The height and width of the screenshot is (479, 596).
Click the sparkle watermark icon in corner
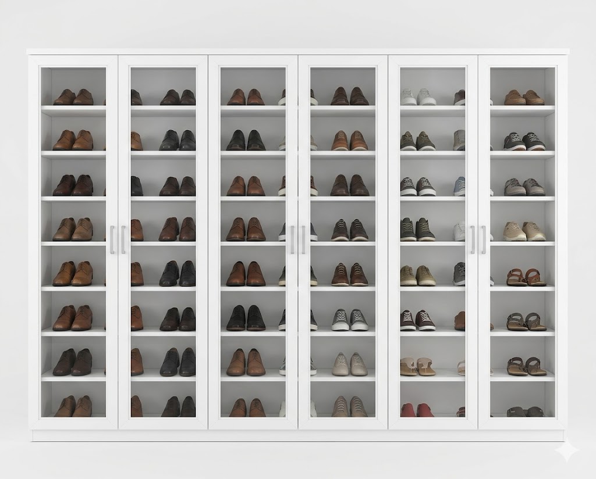click(566, 449)
